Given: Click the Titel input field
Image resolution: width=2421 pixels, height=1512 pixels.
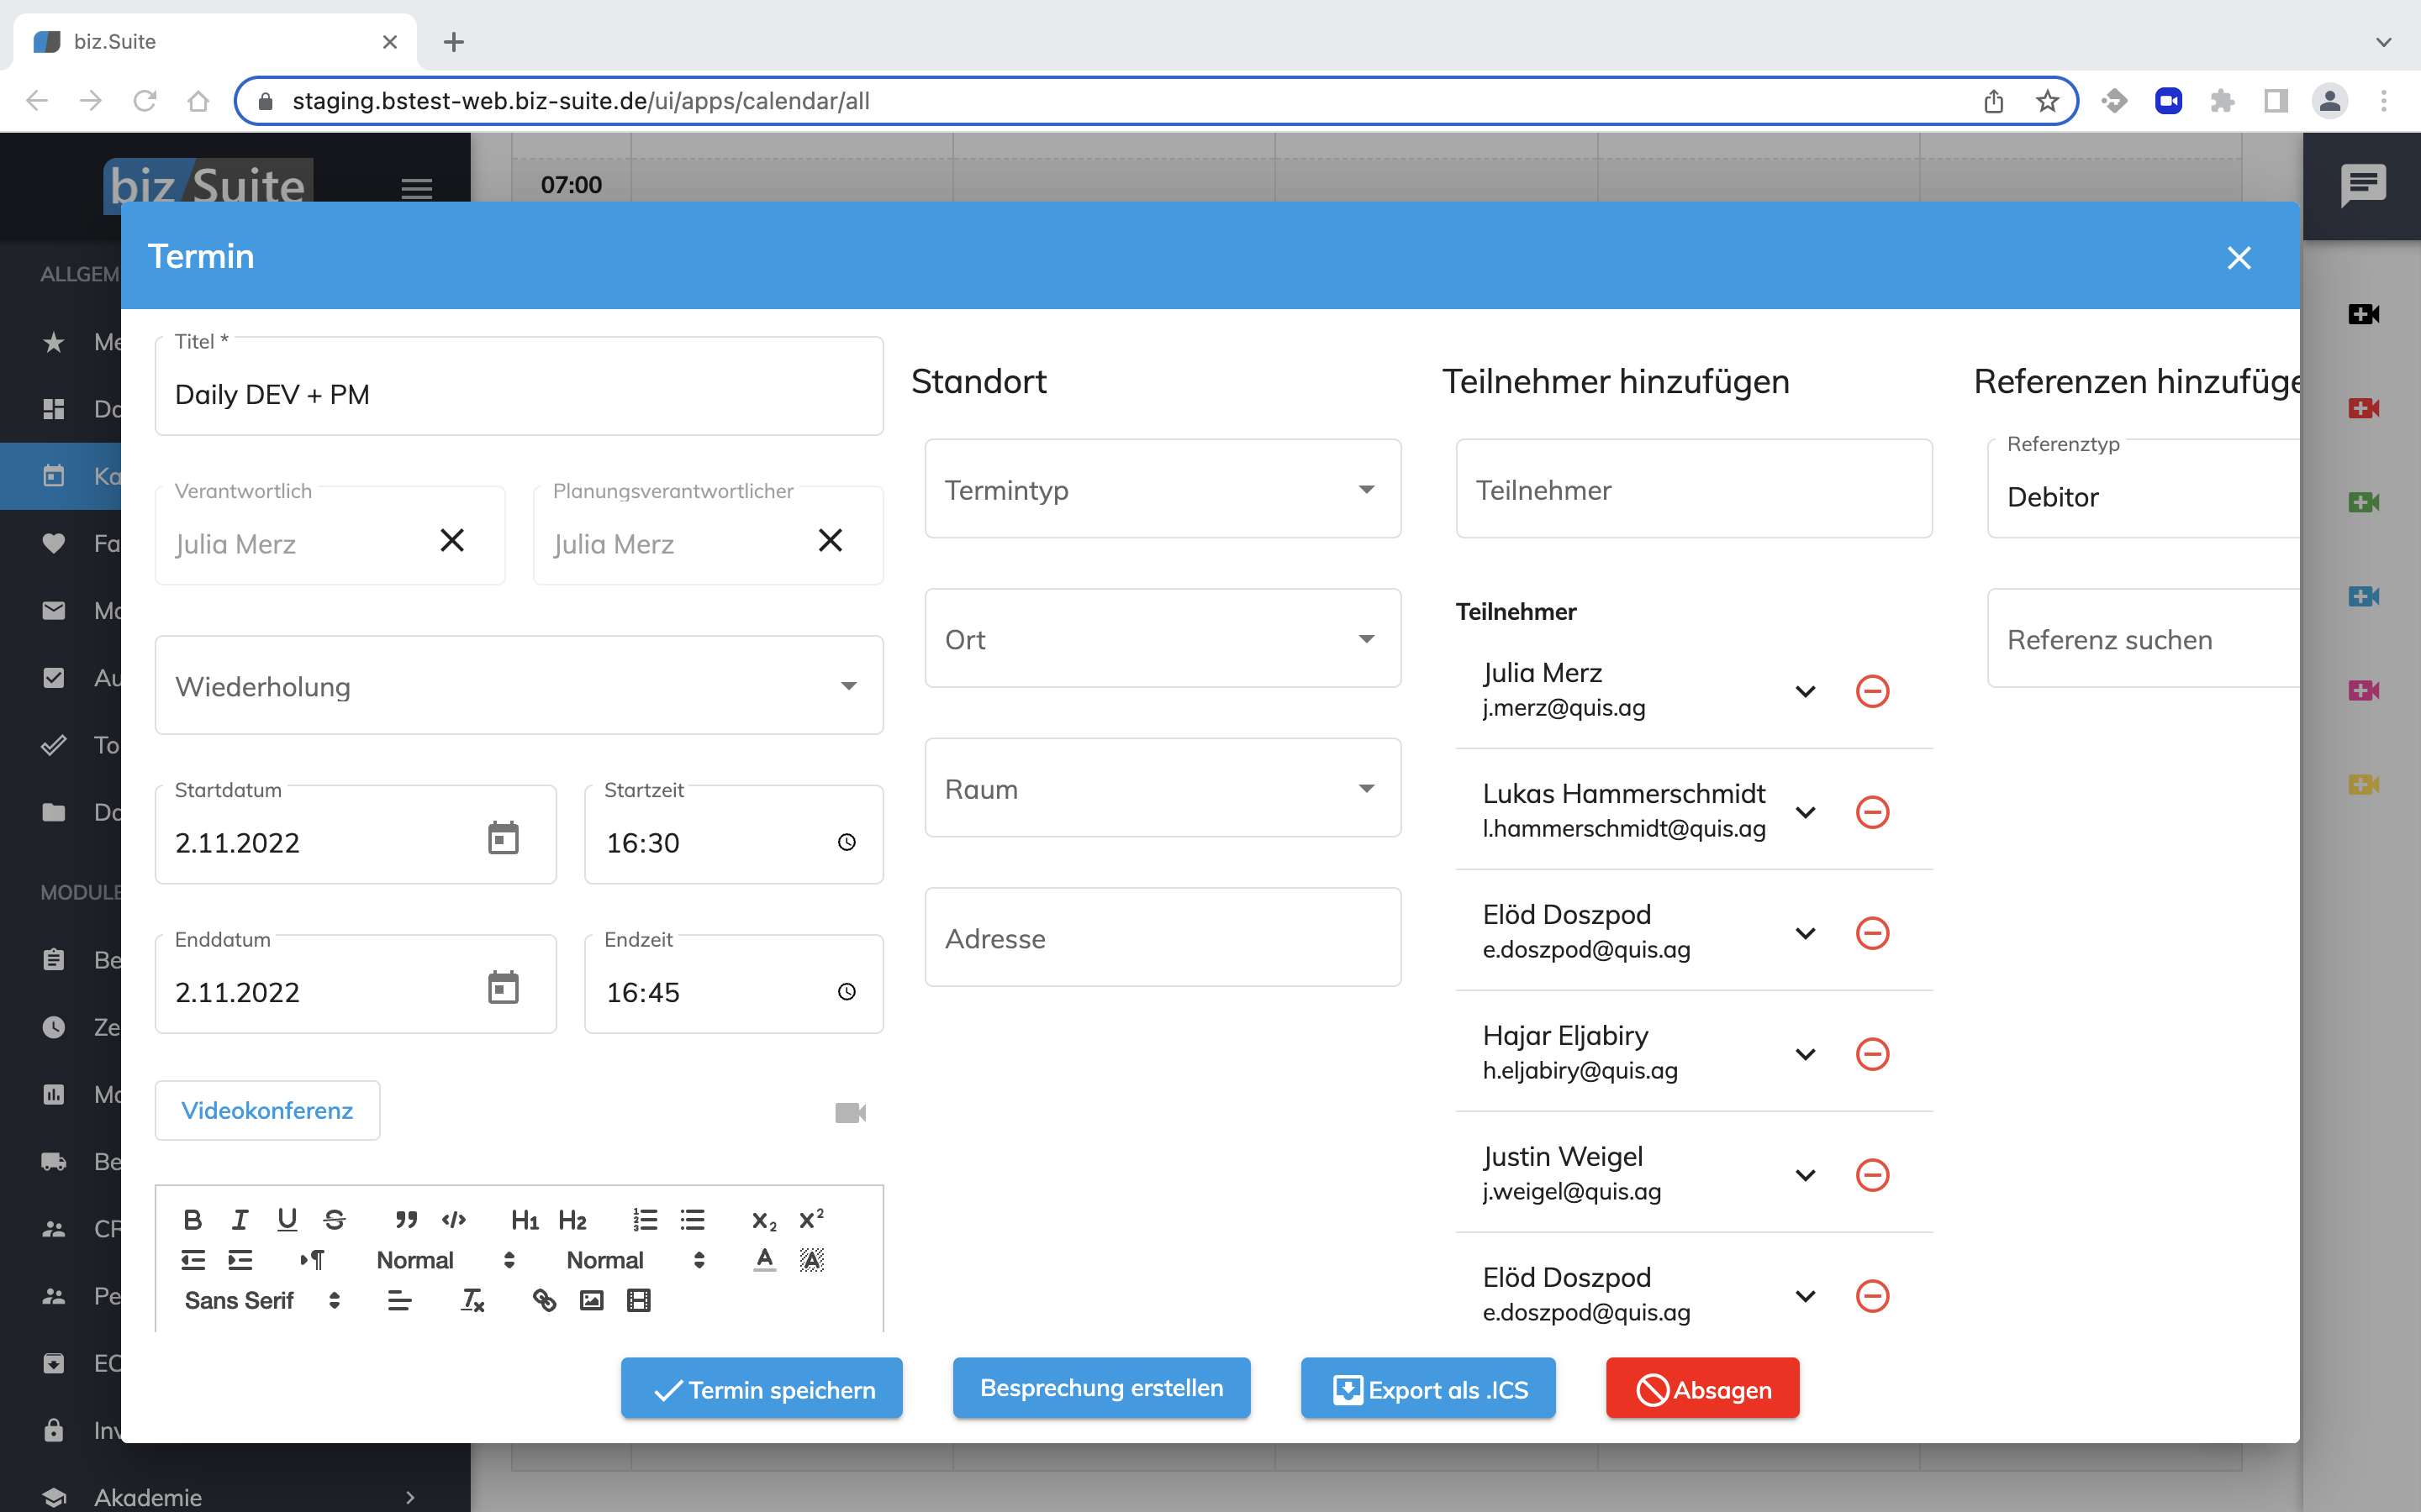Looking at the screenshot, I should pos(520,387).
